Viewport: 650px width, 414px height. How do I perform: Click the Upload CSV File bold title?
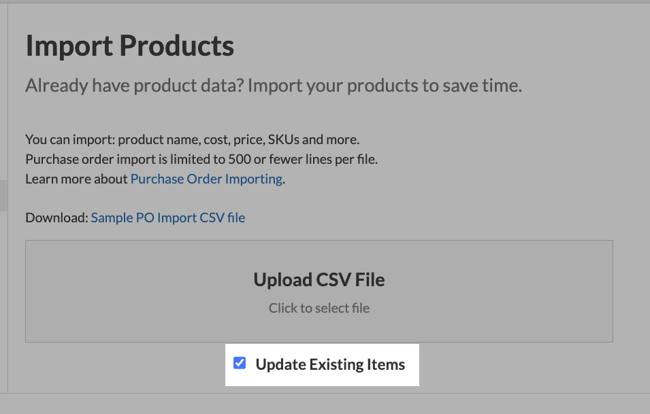pyautogui.click(x=319, y=279)
